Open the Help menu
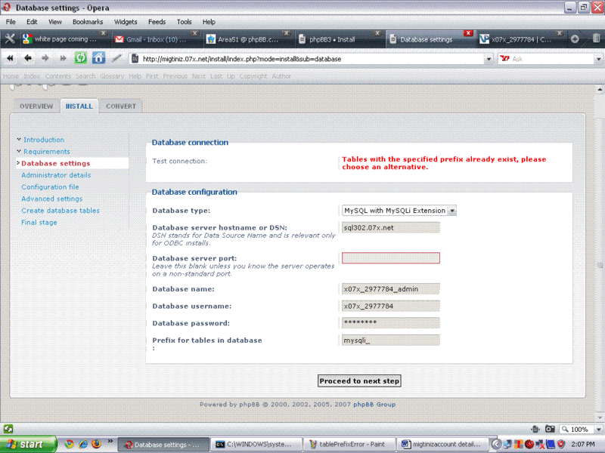Image resolution: width=605 pixels, height=453 pixels. [209, 22]
